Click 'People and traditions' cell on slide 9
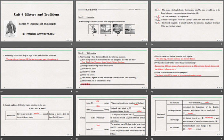This screenshot has width=224, height=140. [x=161, y=116]
